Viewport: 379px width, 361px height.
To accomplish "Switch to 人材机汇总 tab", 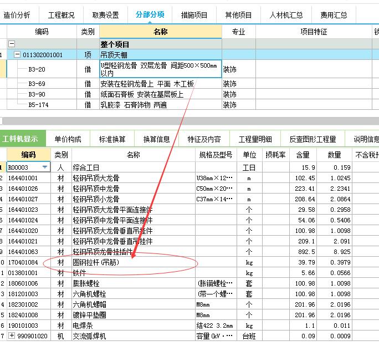I will click(x=286, y=15).
